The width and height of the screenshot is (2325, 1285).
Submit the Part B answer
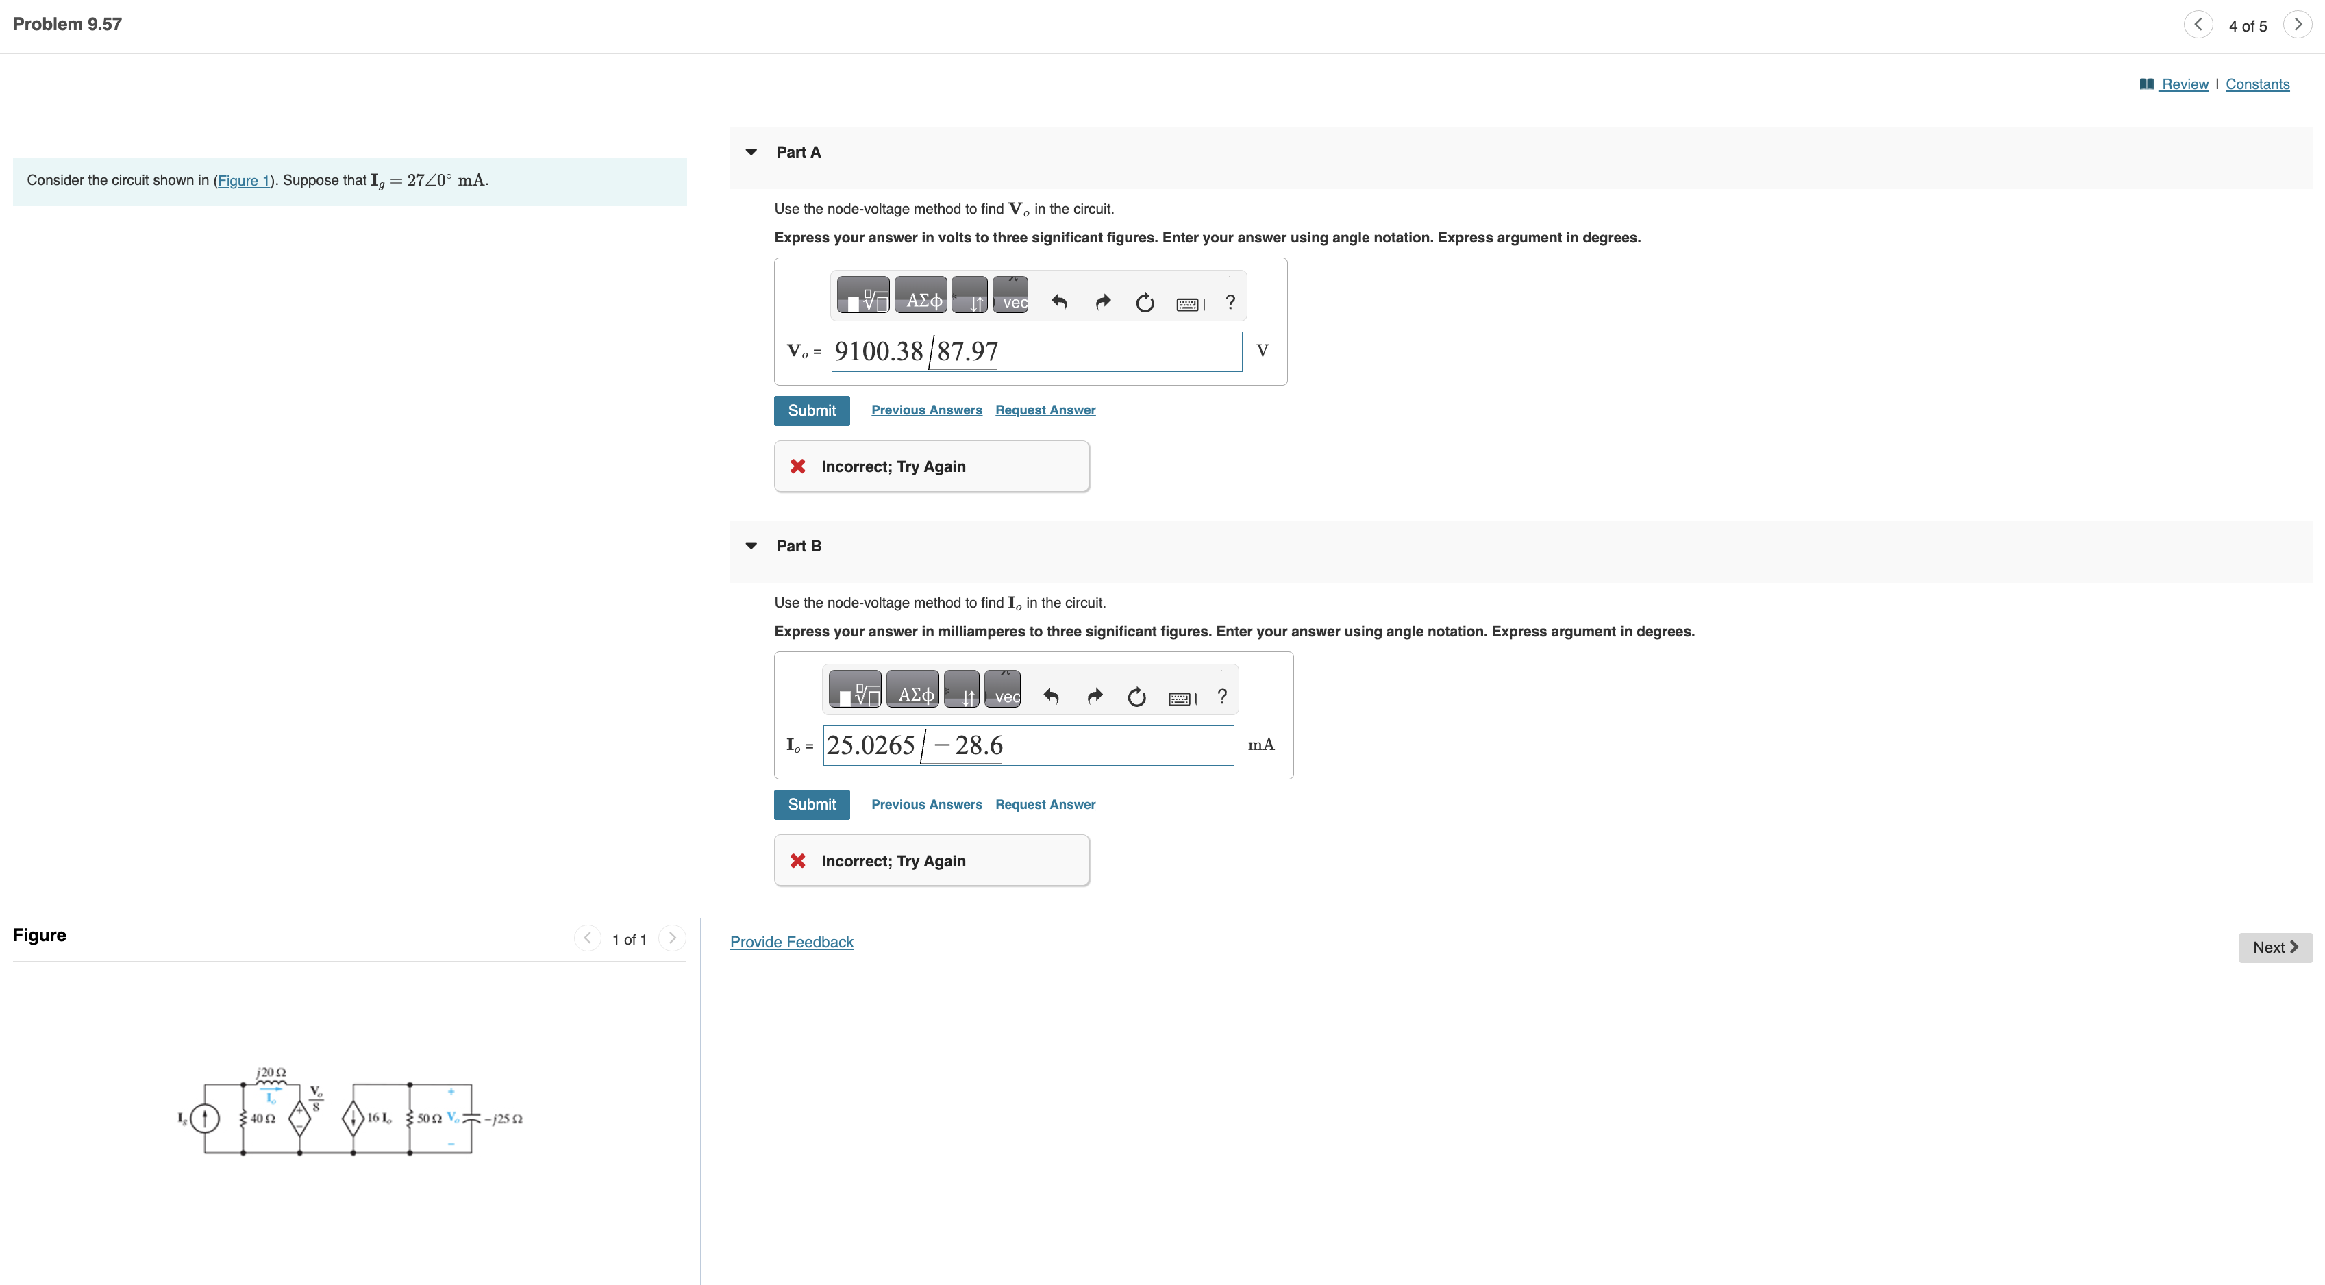(811, 804)
